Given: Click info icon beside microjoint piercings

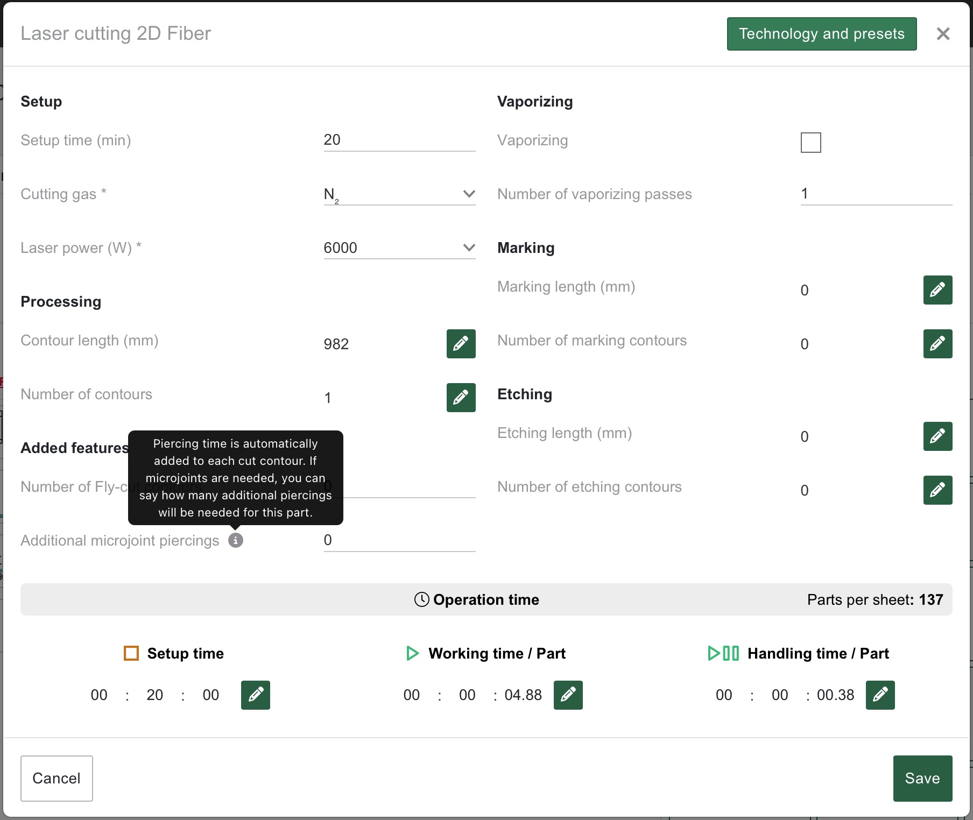Looking at the screenshot, I should click(x=236, y=540).
